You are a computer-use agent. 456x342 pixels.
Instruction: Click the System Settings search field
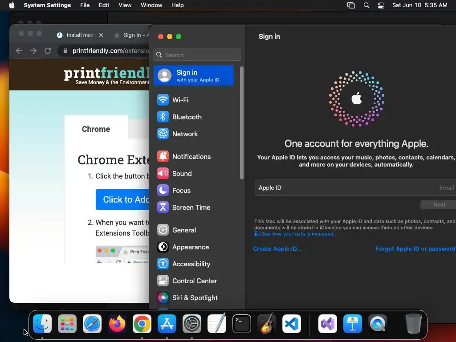tap(197, 55)
